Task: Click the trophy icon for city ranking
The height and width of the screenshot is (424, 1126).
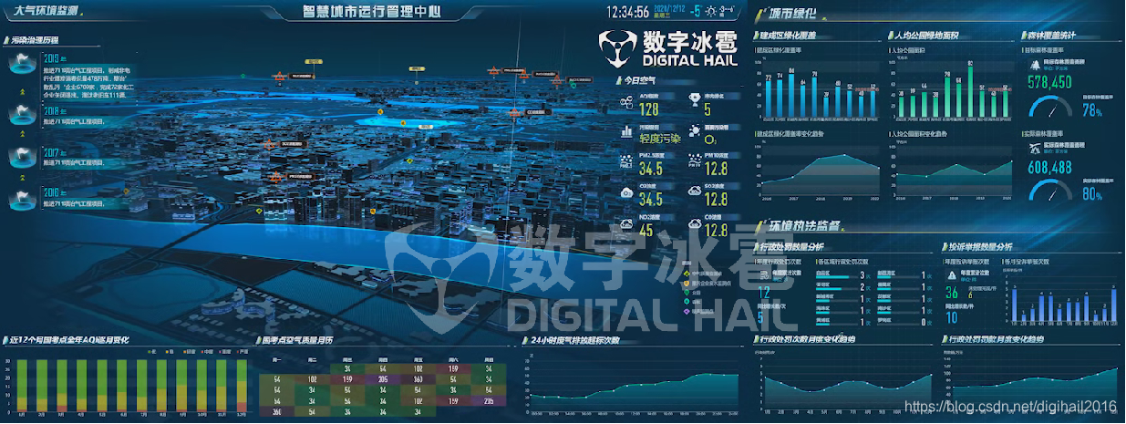Action: 695,99
